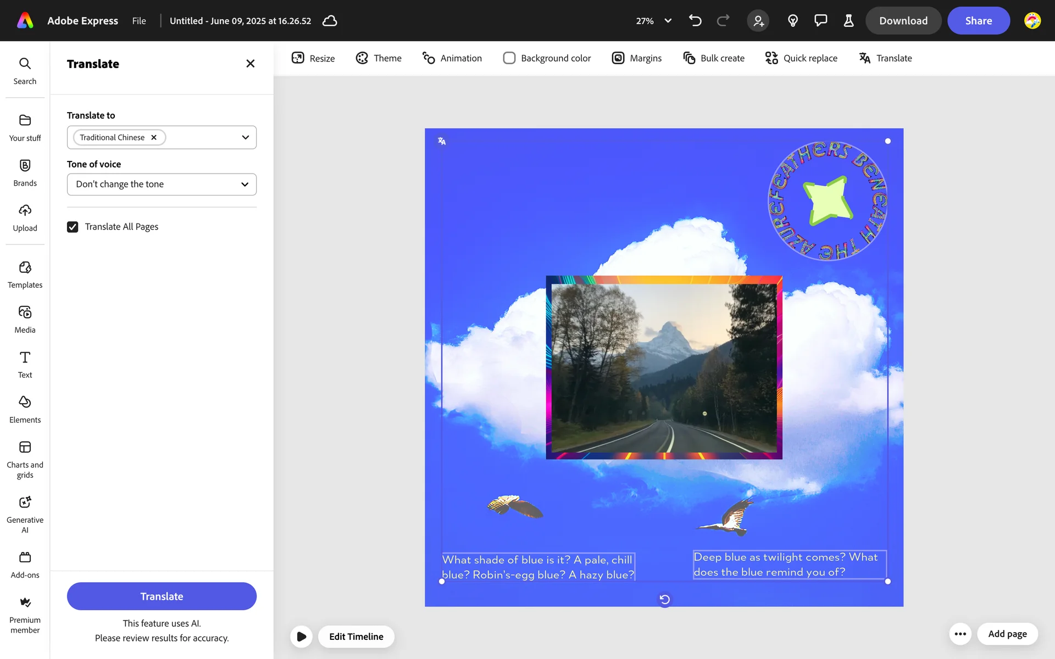Image resolution: width=1055 pixels, height=659 pixels.
Task: Open the Add-ons panel
Action: pos(25,565)
